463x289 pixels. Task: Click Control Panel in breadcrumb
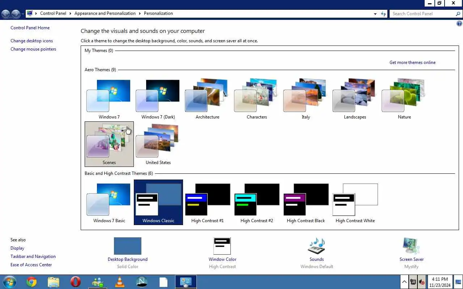coord(53,13)
